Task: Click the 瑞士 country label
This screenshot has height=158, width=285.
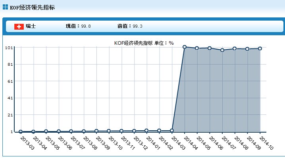Action: point(31,26)
